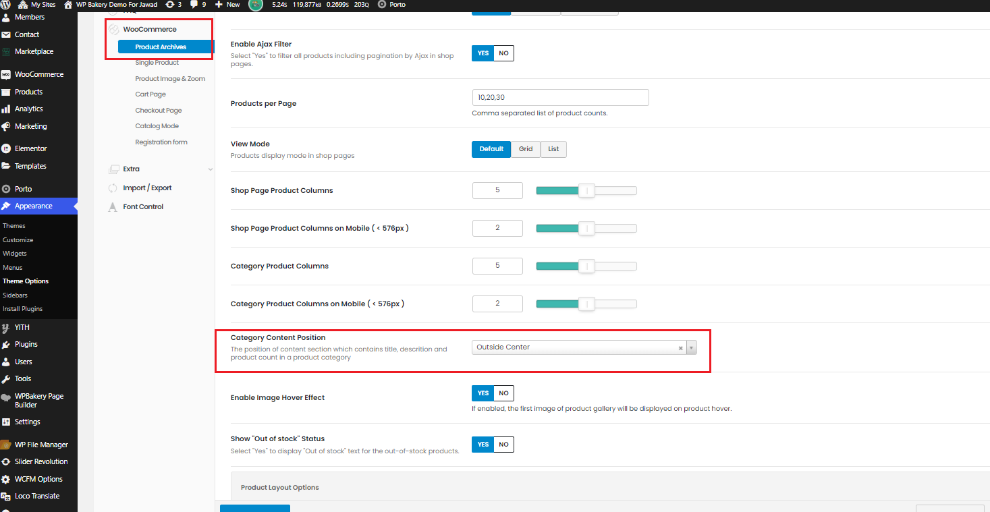This screenshot has height=512, width=990.
Task: Open the Catalog Mode options tab
Action: 157,126
